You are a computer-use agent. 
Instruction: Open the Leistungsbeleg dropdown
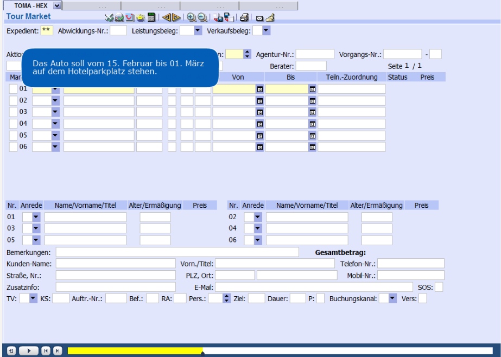(x=198, y=31)
